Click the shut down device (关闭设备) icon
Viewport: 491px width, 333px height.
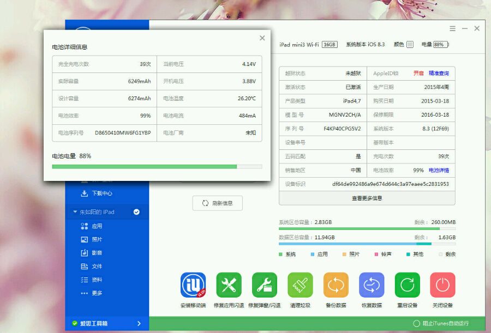coord(443,285)
